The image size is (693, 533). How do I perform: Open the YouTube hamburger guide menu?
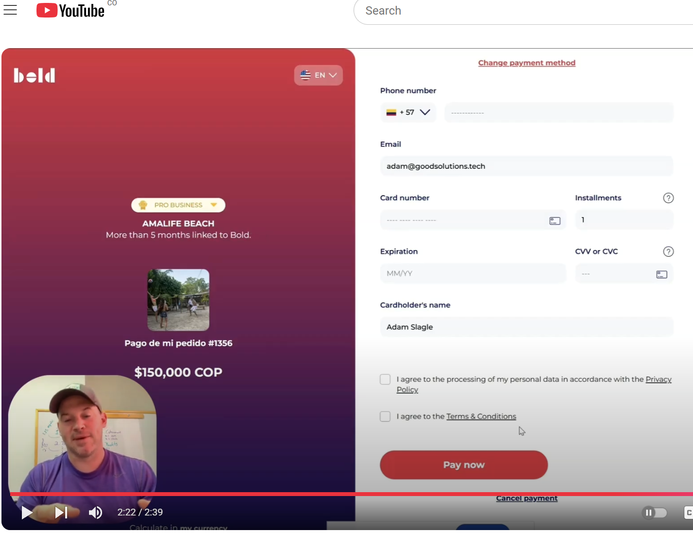coord(10,10)
